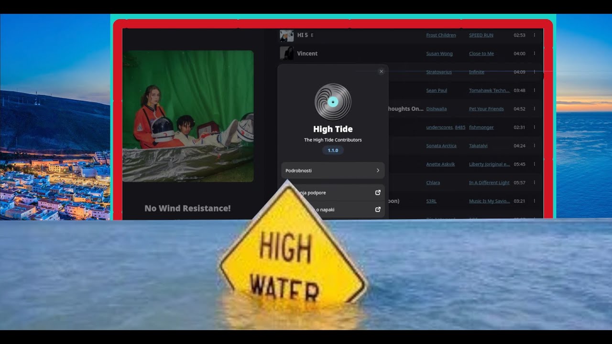Open the Pet Your Friends album link
This screenshot has width=612, height=344.
[x=486, y=109]
